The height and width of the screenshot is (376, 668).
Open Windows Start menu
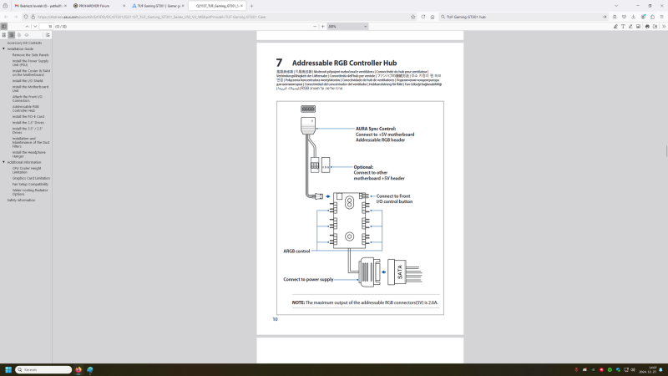point(8,369)
